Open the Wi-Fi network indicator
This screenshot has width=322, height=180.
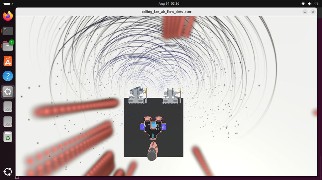(x=303, y=4)
